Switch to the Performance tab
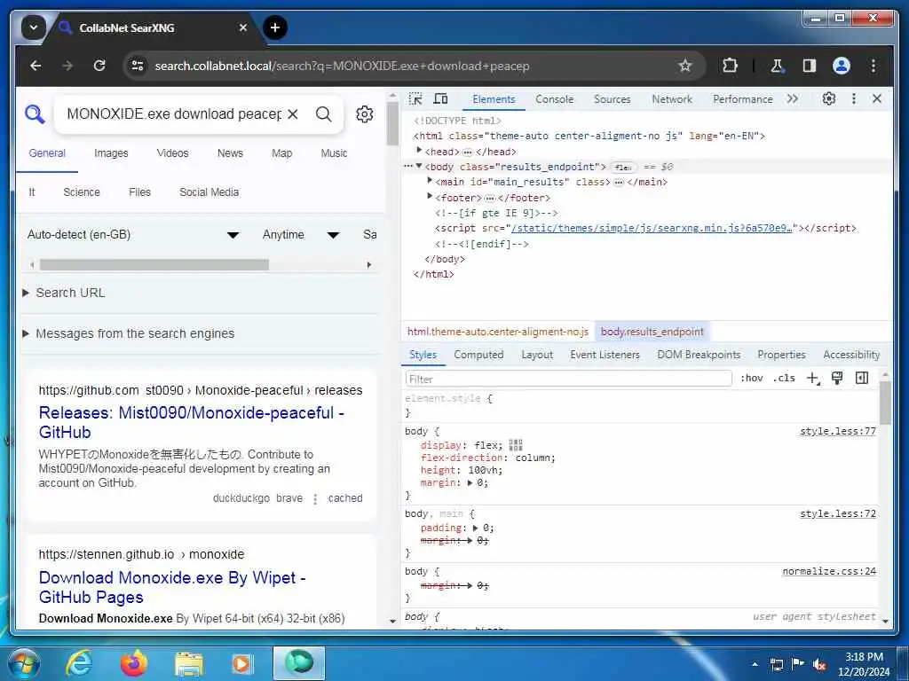909x681 pixels. pos(743,99)
